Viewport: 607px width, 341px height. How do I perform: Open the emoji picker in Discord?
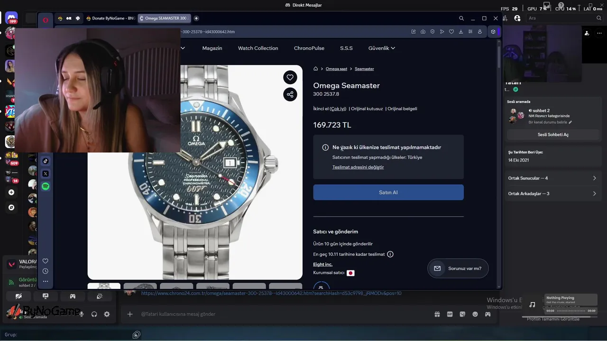pyautogui.click(x=475, y=314)
